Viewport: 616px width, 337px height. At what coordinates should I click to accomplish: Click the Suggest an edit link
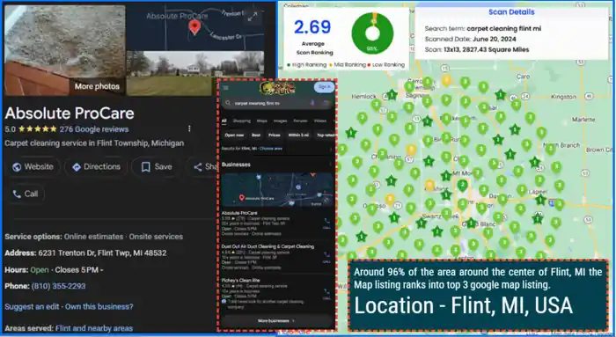click(x=32, y=307)
